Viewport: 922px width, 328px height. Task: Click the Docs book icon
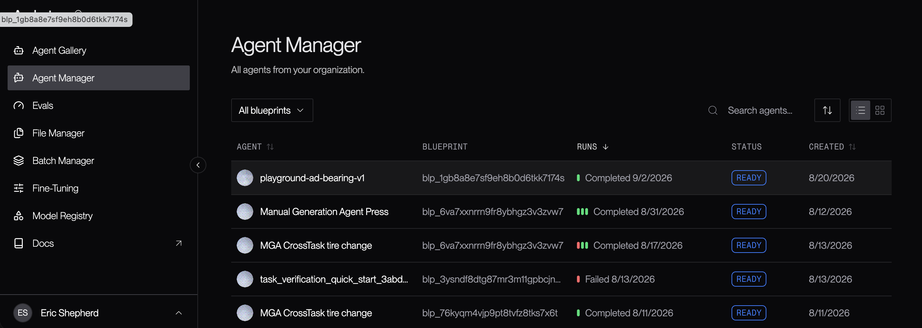click(x=19, y=243)
